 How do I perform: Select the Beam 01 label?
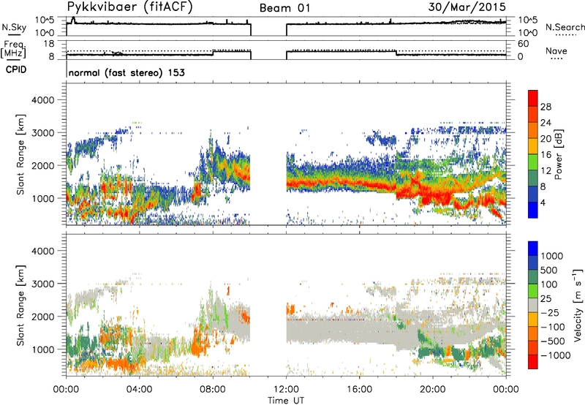[x=284, y=8]
